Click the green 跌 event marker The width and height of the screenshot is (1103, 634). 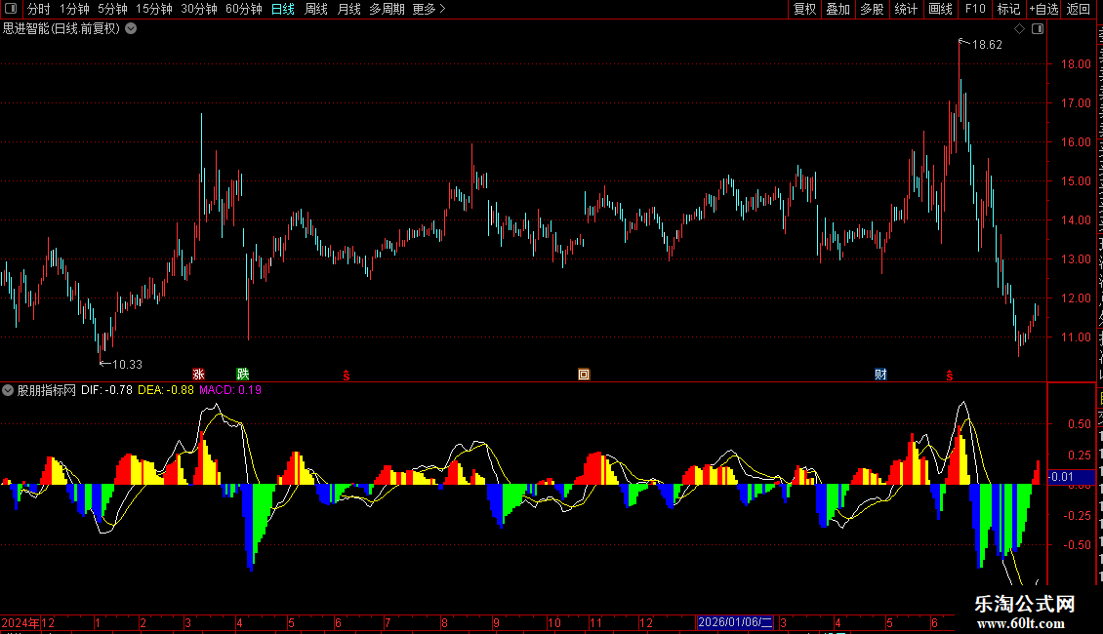[x=243, y=374]
